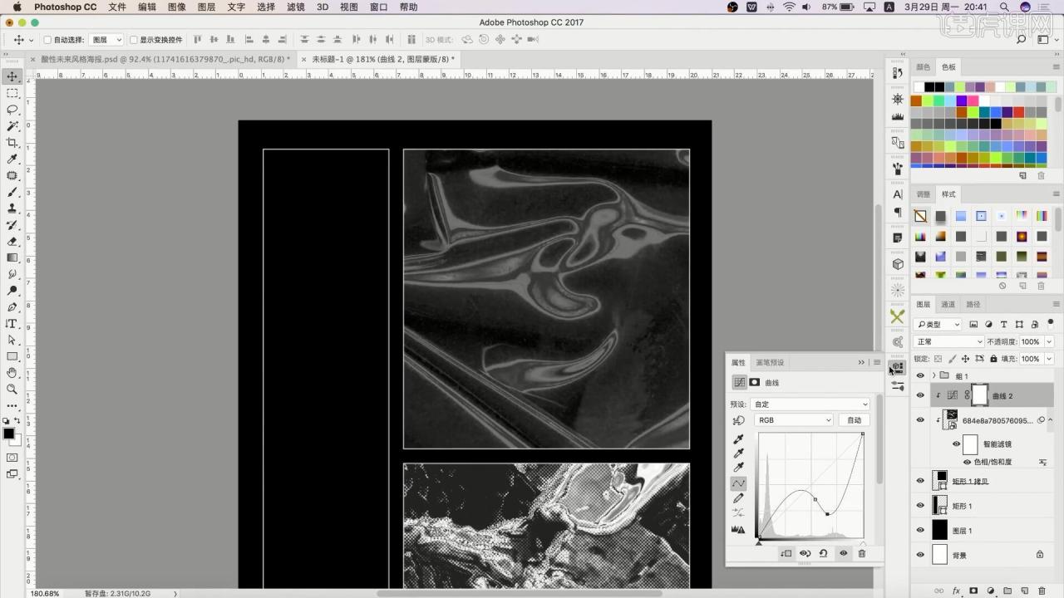
Task: Open the layer filter 类型 dropdown
Action: pyautogui.click(x=938, y=325)
